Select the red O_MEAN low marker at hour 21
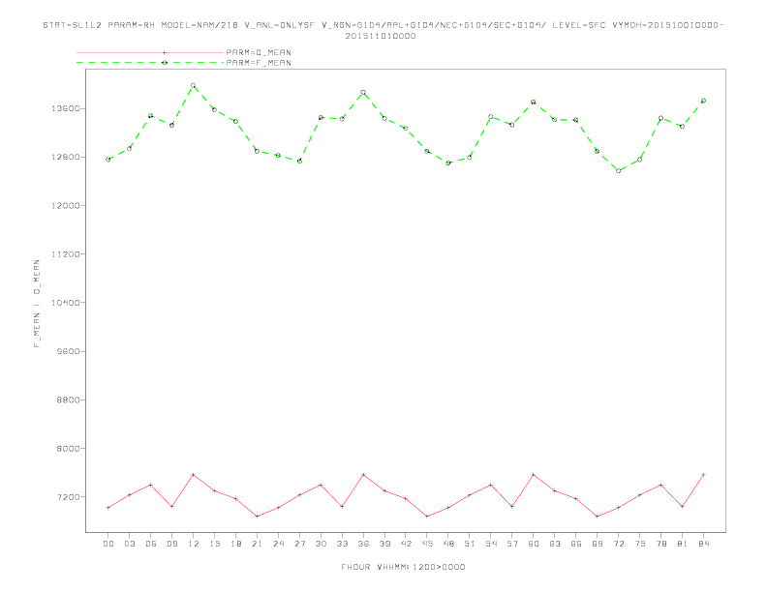Image resolution: width=767 pixels, height=592 pixels. coord(258,517)
